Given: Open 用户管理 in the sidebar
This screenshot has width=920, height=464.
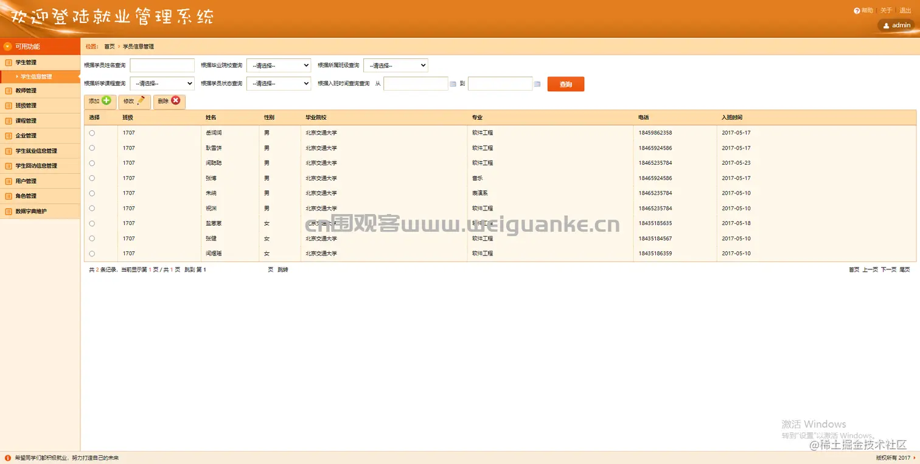Looking at the screenshot, I should pyautogui.click(x=40, y=181).
